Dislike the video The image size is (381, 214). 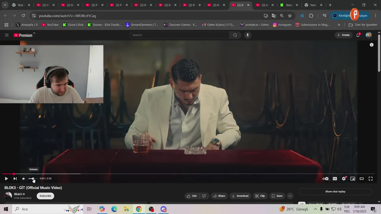tap(204, 196)
